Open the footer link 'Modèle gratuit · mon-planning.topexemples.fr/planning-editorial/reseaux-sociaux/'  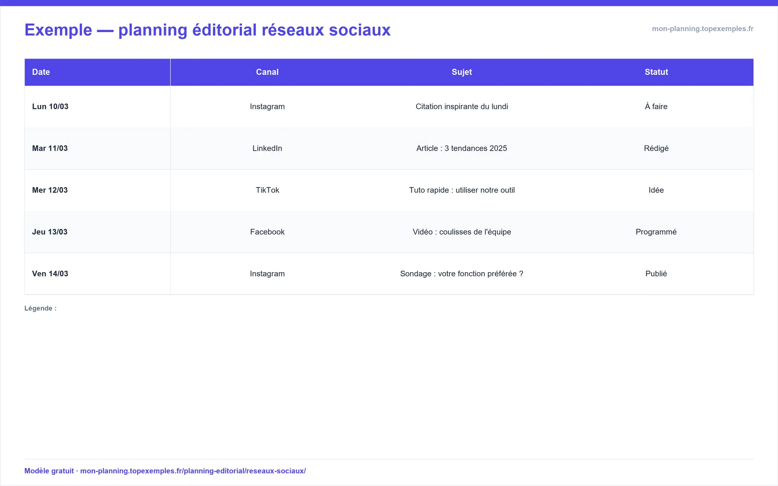(165, 471)
